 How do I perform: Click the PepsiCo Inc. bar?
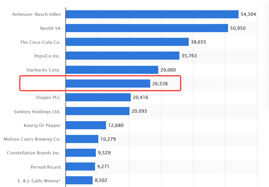pos(123,56)
